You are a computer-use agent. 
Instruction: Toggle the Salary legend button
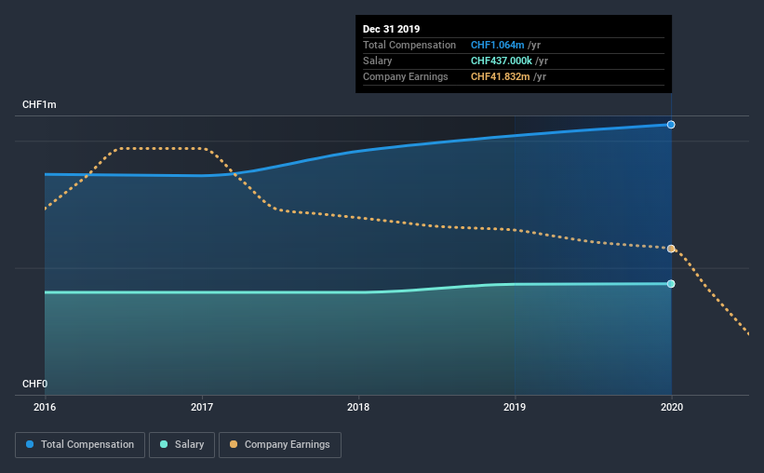181,445
